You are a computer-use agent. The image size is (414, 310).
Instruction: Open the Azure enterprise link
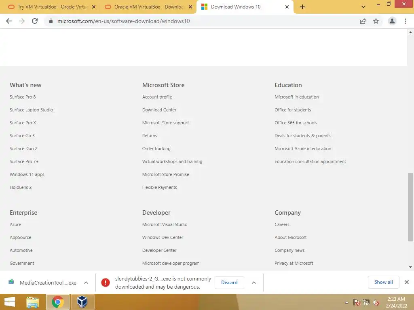(15, 224)
